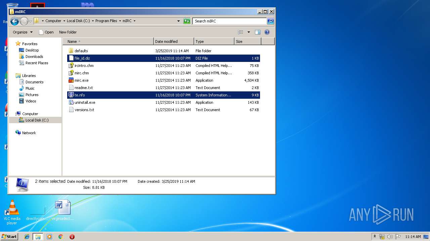
Task: Click the Computer breadcrumb in the address bar
Action: (53, 21)
